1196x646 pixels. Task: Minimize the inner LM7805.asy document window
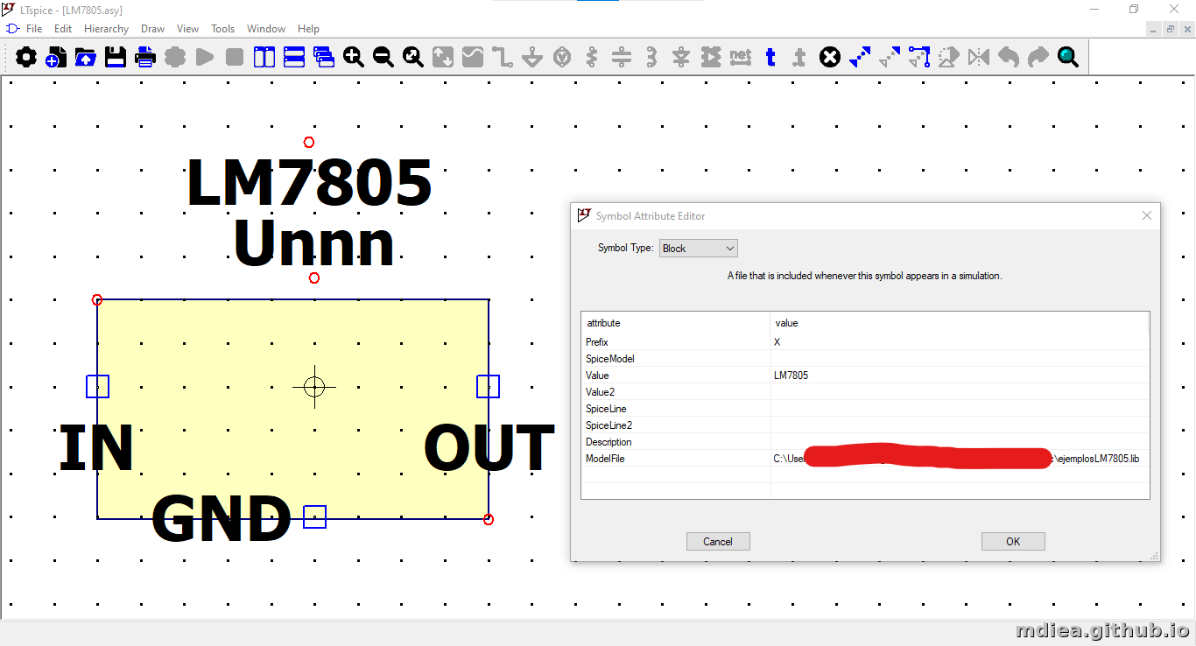coord(1154,29)
